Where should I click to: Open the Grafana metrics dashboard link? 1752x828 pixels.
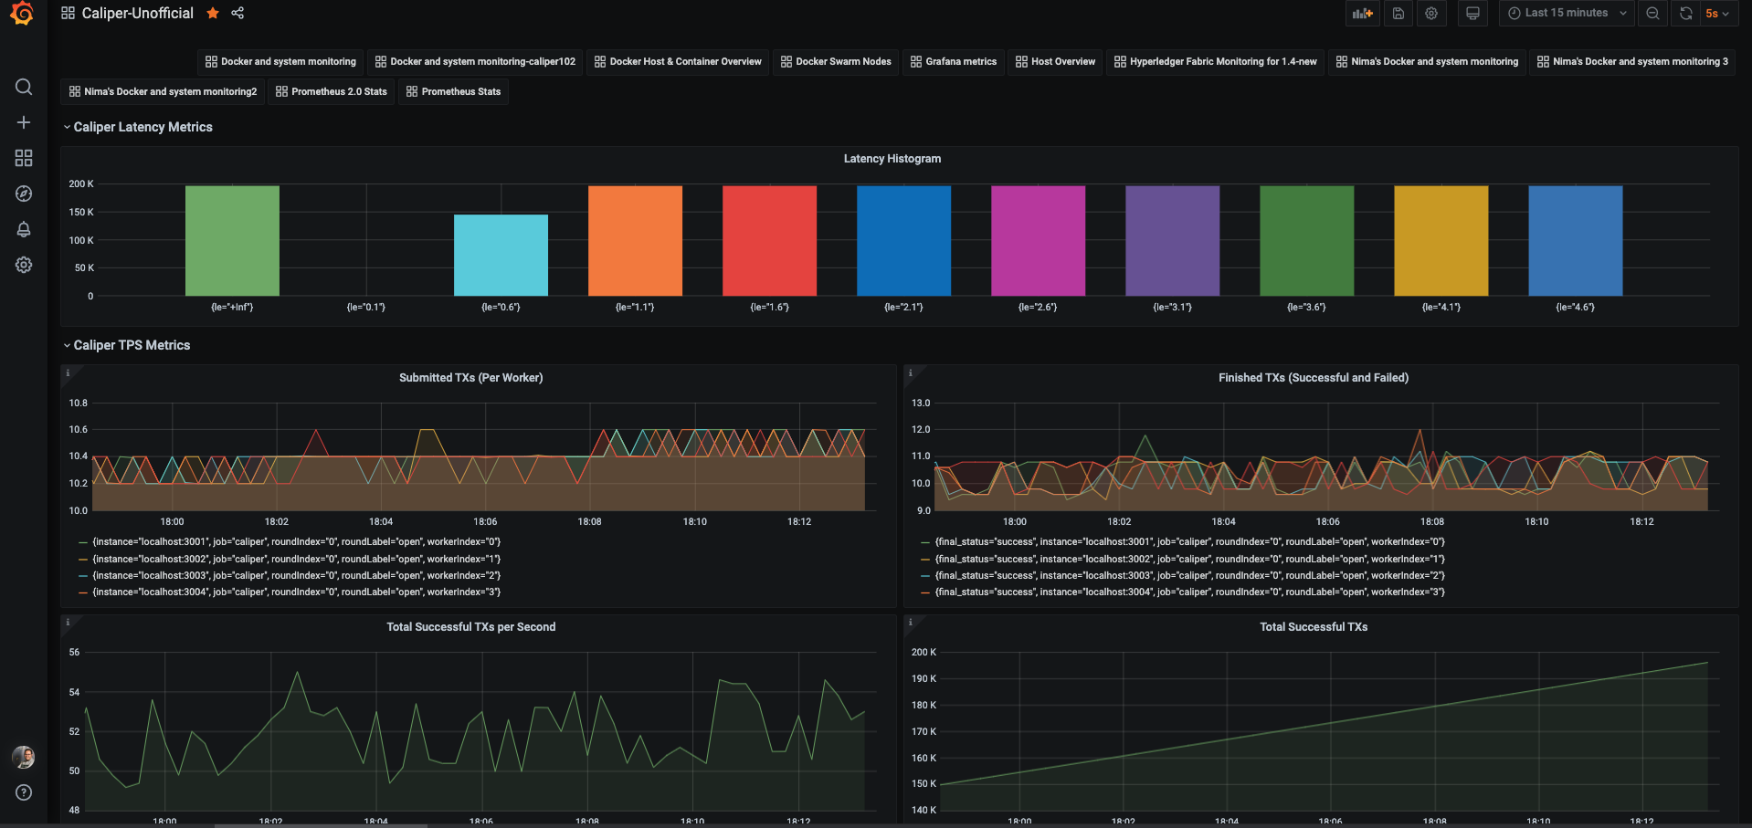click(954, 61)
